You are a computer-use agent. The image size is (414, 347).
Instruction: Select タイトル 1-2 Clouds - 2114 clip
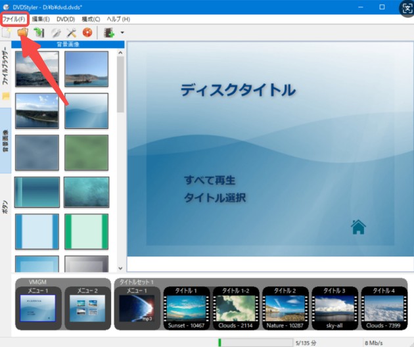[236, 308]
